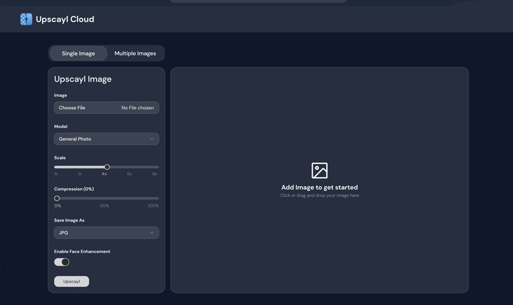Click the 100% label under Compression slider
513x305 pixels.
coord(153,206)
